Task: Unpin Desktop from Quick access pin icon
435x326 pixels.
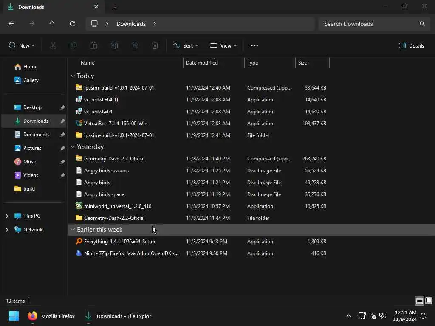Action: click(x=63, y=107)
